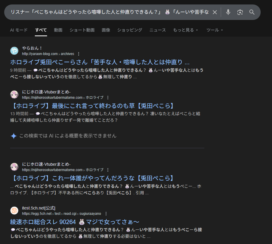Open options menu for the 最後にこれ言って result
Screen dimensions: 272x244
pyautogui.click(x=108, y=98)
